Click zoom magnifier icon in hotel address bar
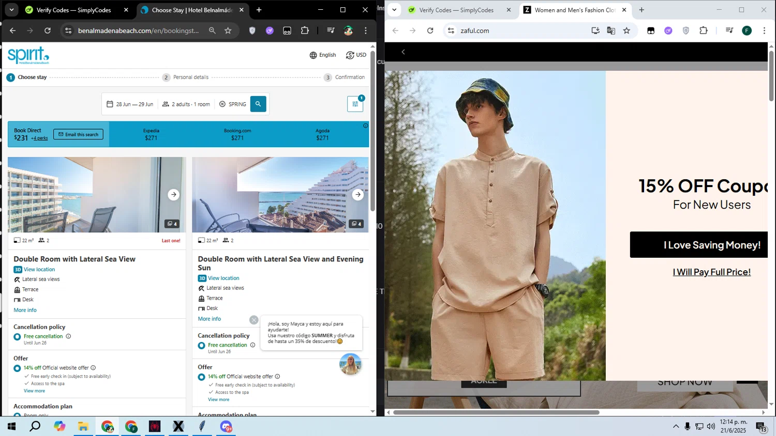Image resolution: width=776 pixels, height=436 pixels. pyautogui.click(x=212, y=30)
